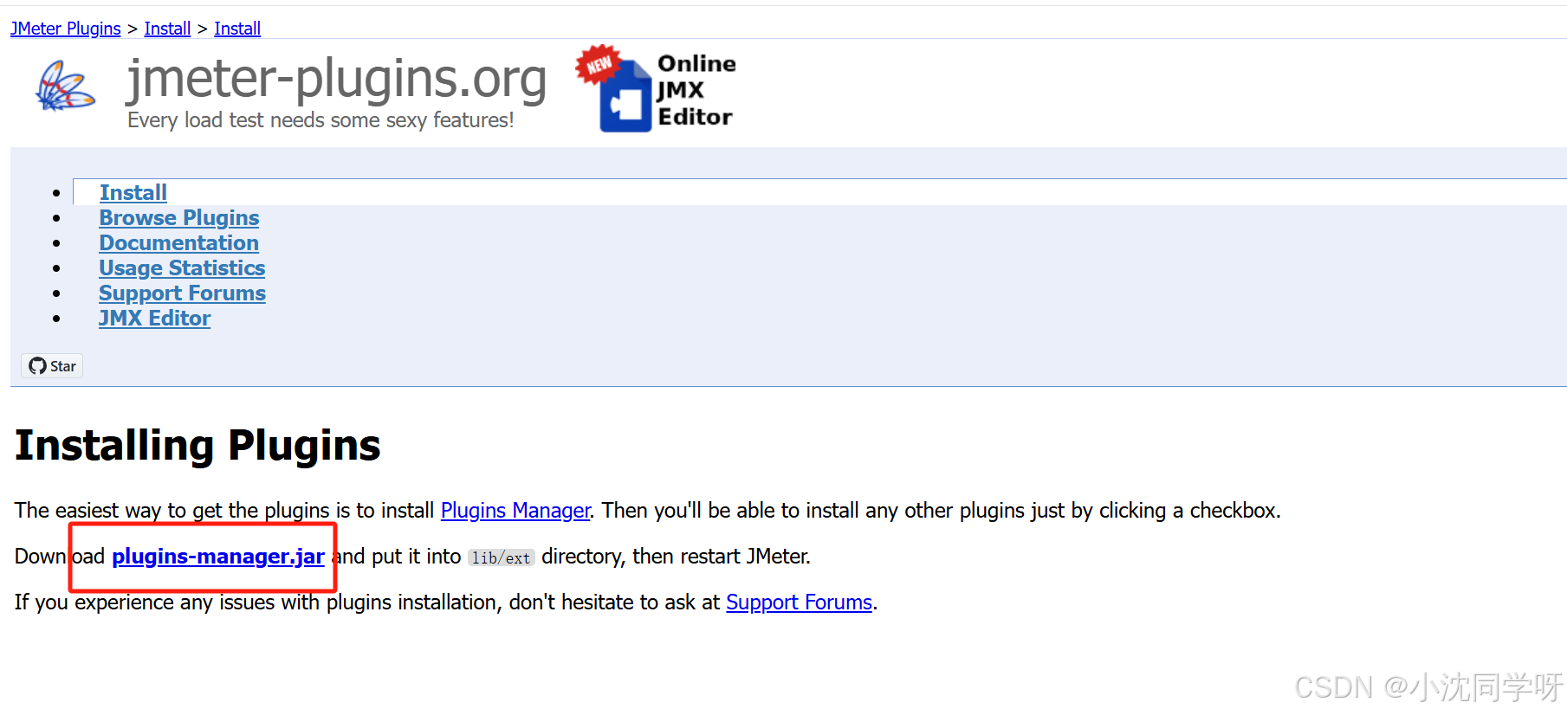Viewport: 1567px width, 715px height.
Task: Select Install in the navigation menu
Action: pyautogui.click(x=133, y=192)
